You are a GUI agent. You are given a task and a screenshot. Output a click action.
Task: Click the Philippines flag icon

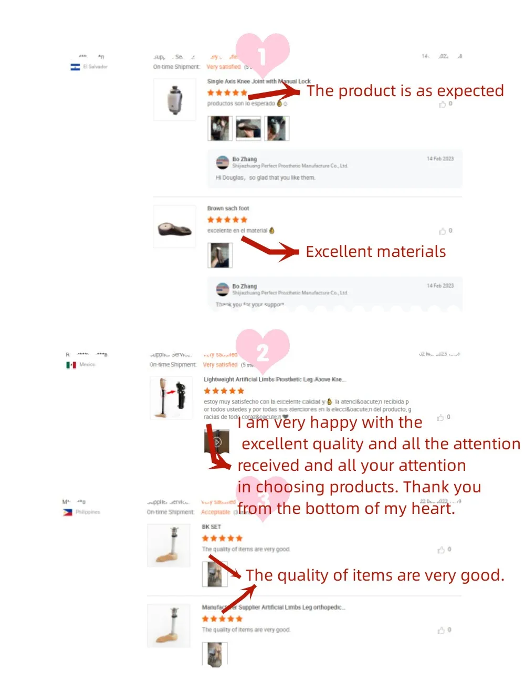pyautogui.click(x=68, y=512)
